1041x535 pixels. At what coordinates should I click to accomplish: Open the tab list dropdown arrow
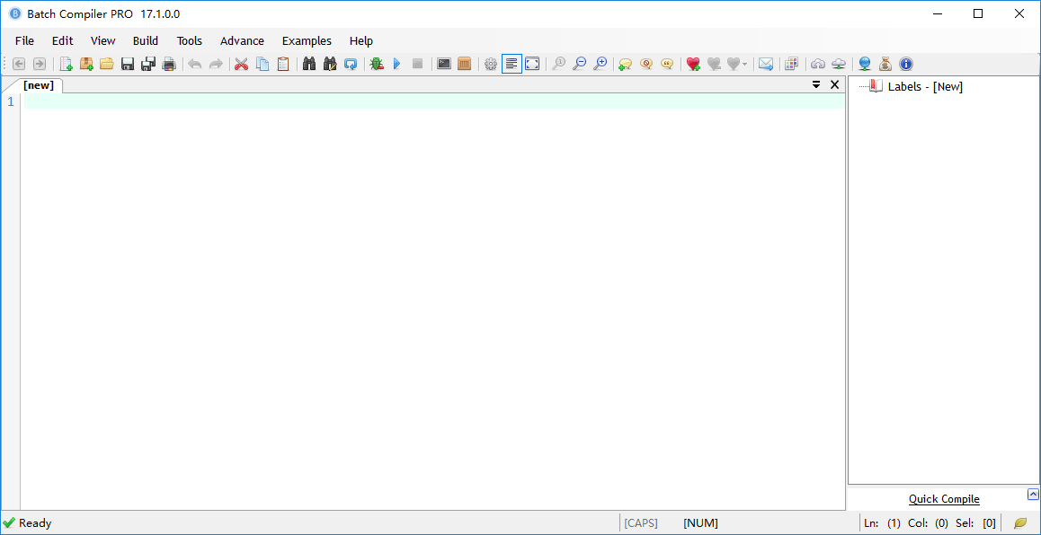pyautogui.click(x=816, y=84)
